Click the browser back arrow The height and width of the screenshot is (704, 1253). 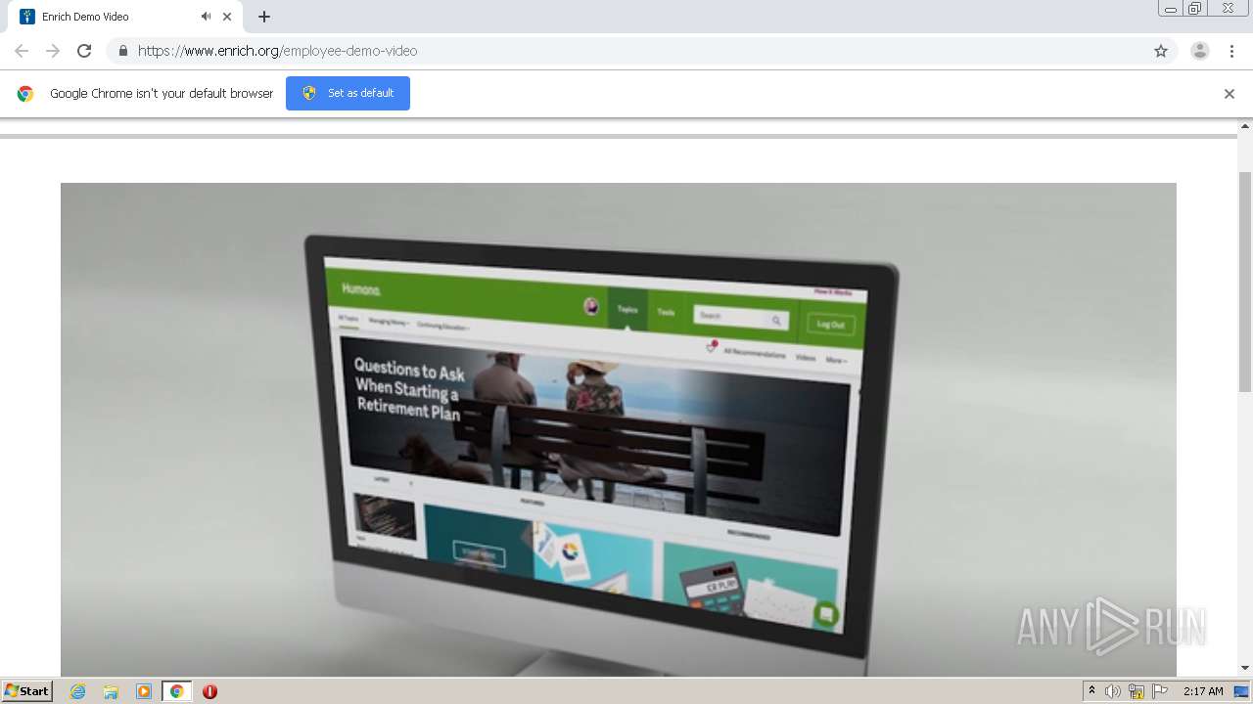(22, 51)
